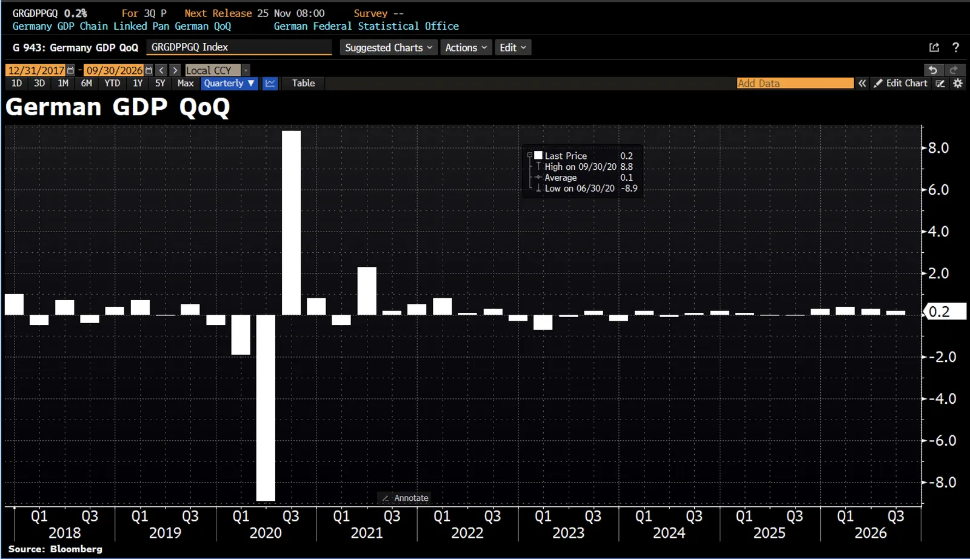
Task: Click the 12/31/2017 start date field
Action: pos(36,70)
